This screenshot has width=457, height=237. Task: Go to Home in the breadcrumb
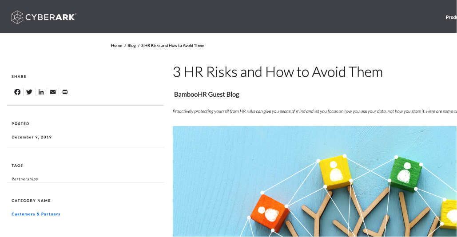click(116, 46)
